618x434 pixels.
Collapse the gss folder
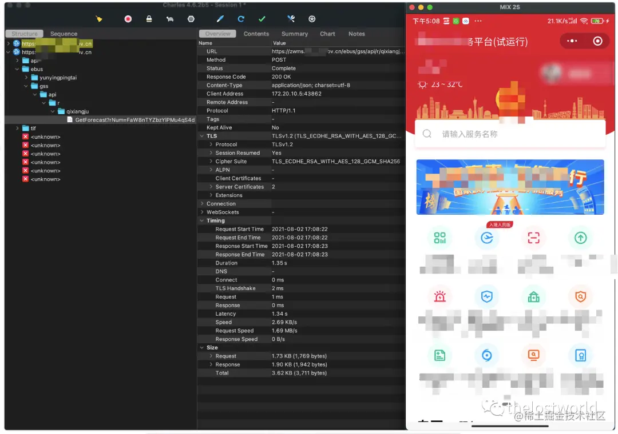[x=26, y=86]
